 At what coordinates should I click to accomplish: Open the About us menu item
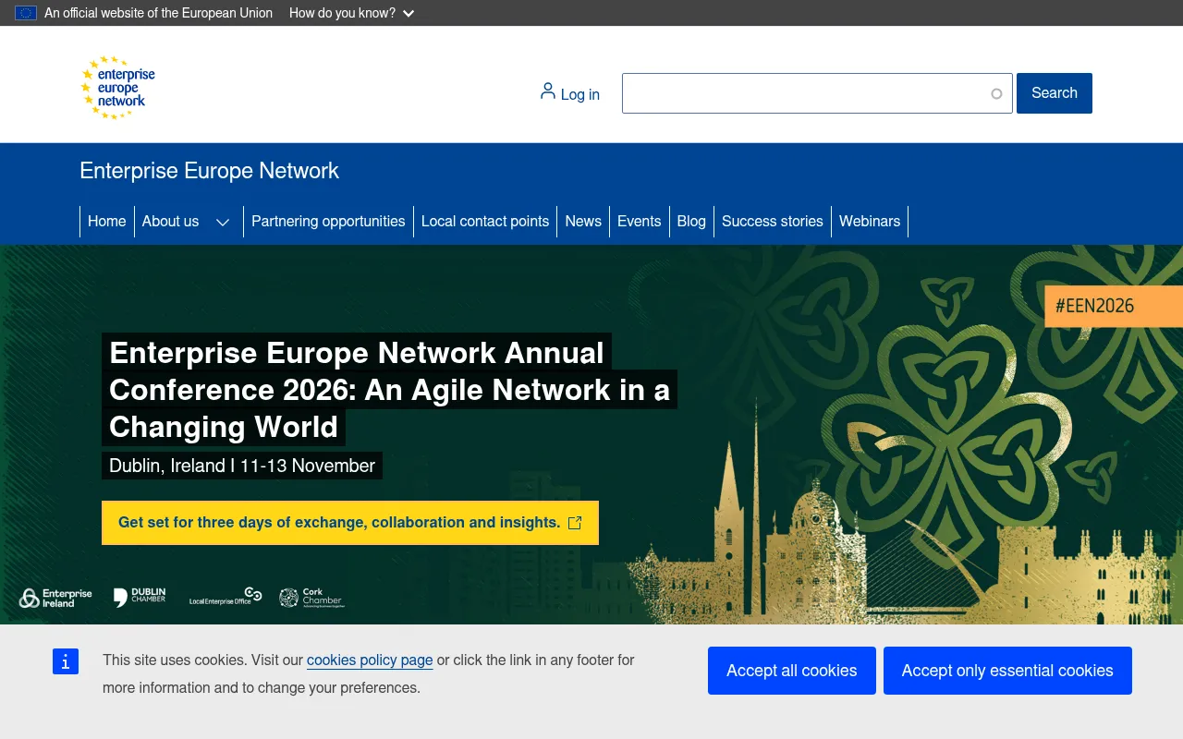coord(170,222)
